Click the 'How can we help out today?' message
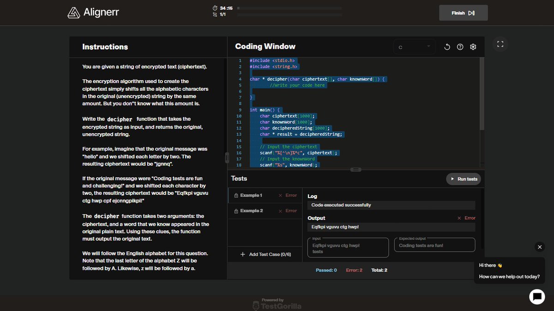Screen dimensions: 554x311 click(x=509, y=276)
